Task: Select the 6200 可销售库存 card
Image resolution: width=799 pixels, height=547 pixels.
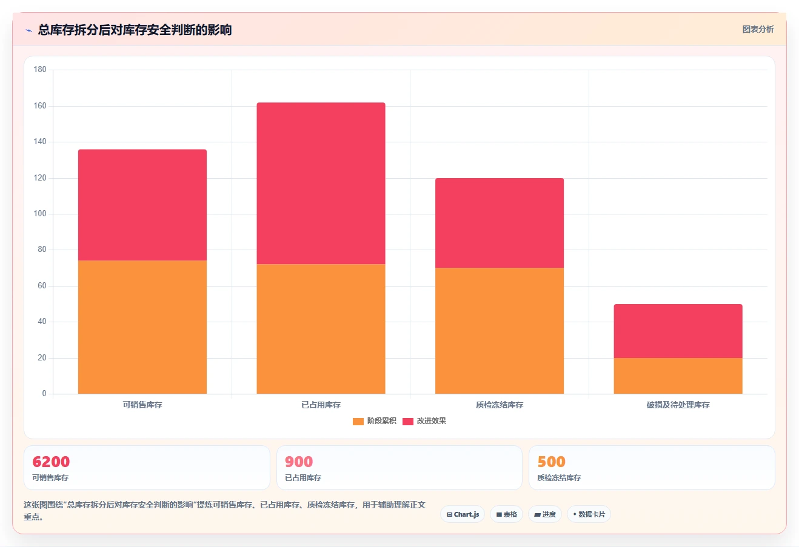Action: pos(147,468)
